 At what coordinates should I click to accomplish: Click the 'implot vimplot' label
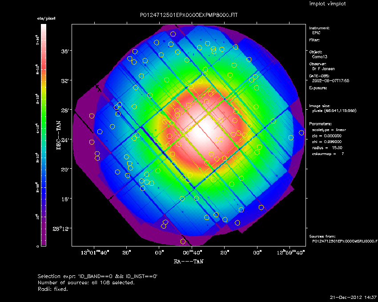(327, 4)
